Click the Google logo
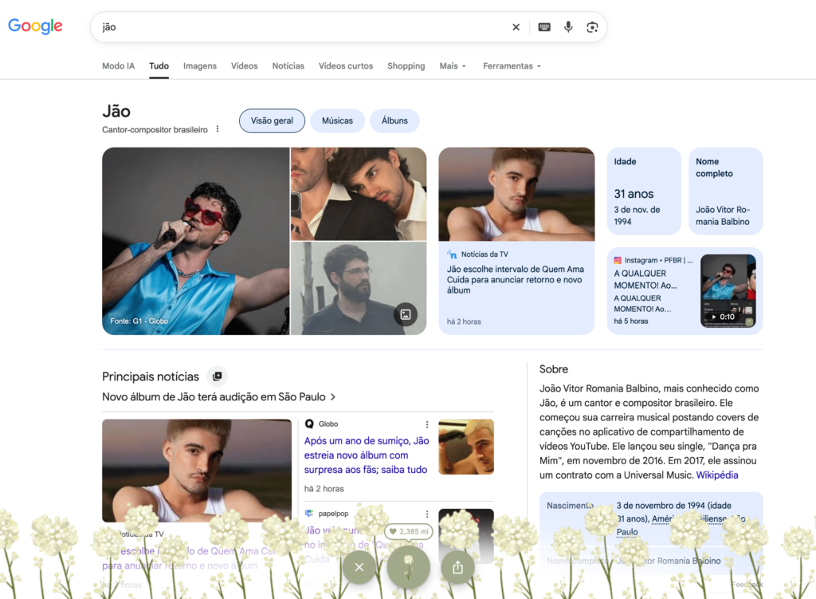Viewport: 816px width, 599px height. click(35, 26)
